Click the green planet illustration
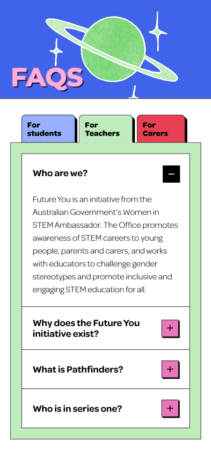 pyautogui.click(x=113, y=48)
